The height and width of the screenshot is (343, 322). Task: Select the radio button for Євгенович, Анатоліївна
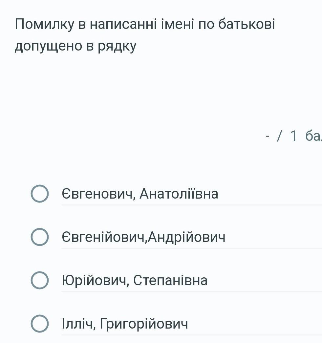click(40, 194)
